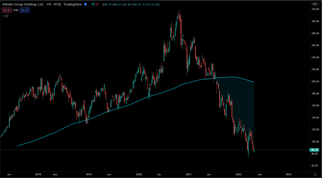Click the H89.41 high value

coord(117,4)
